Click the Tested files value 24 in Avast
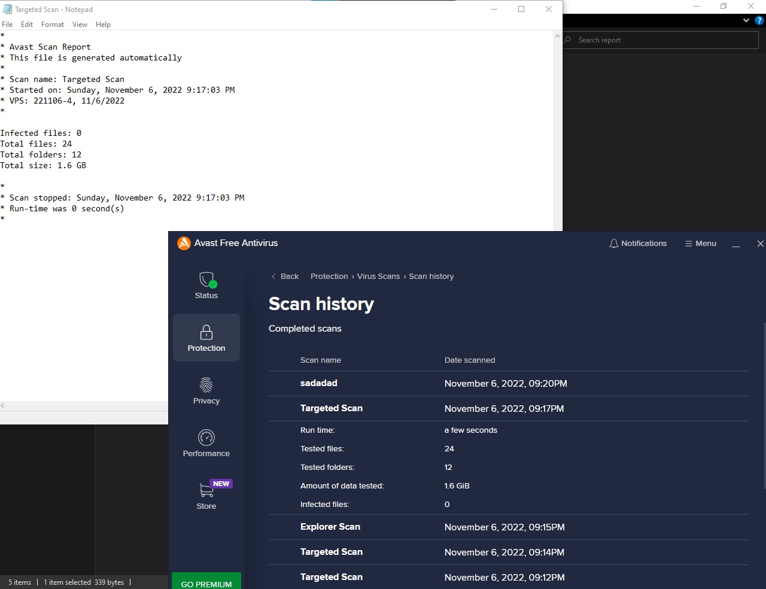766x589 pixels. pos(449,449)
